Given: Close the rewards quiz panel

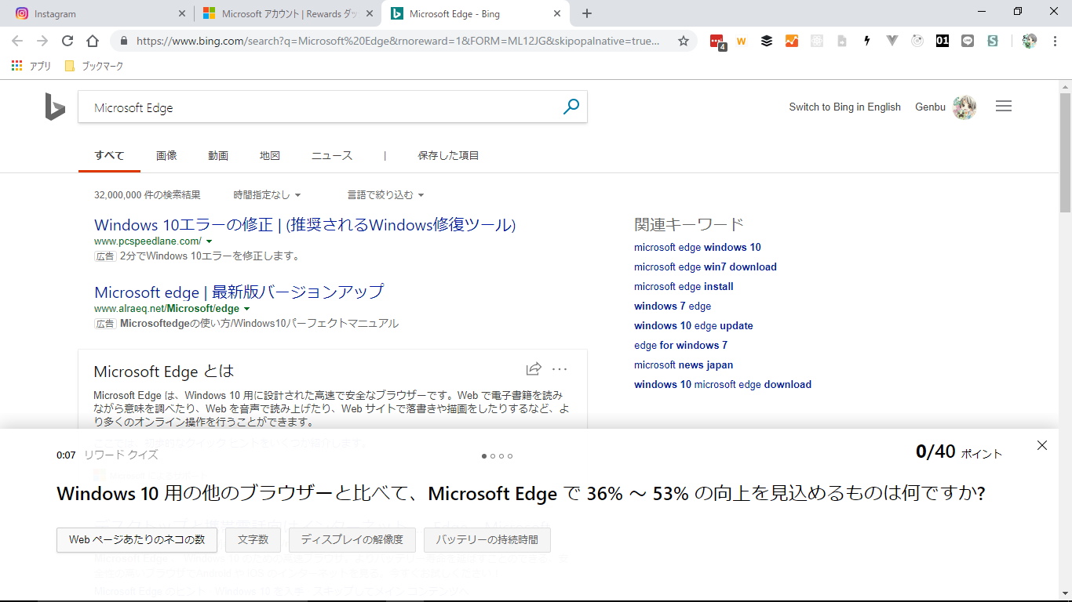Looking at the screenshot, I should [x=1041, y=445].
